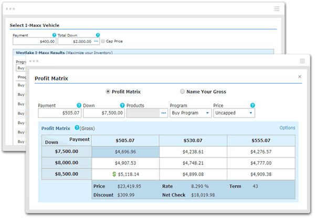Select the Profit Matrix radio button
315x218 pixels.
click(x=108, y=91)
